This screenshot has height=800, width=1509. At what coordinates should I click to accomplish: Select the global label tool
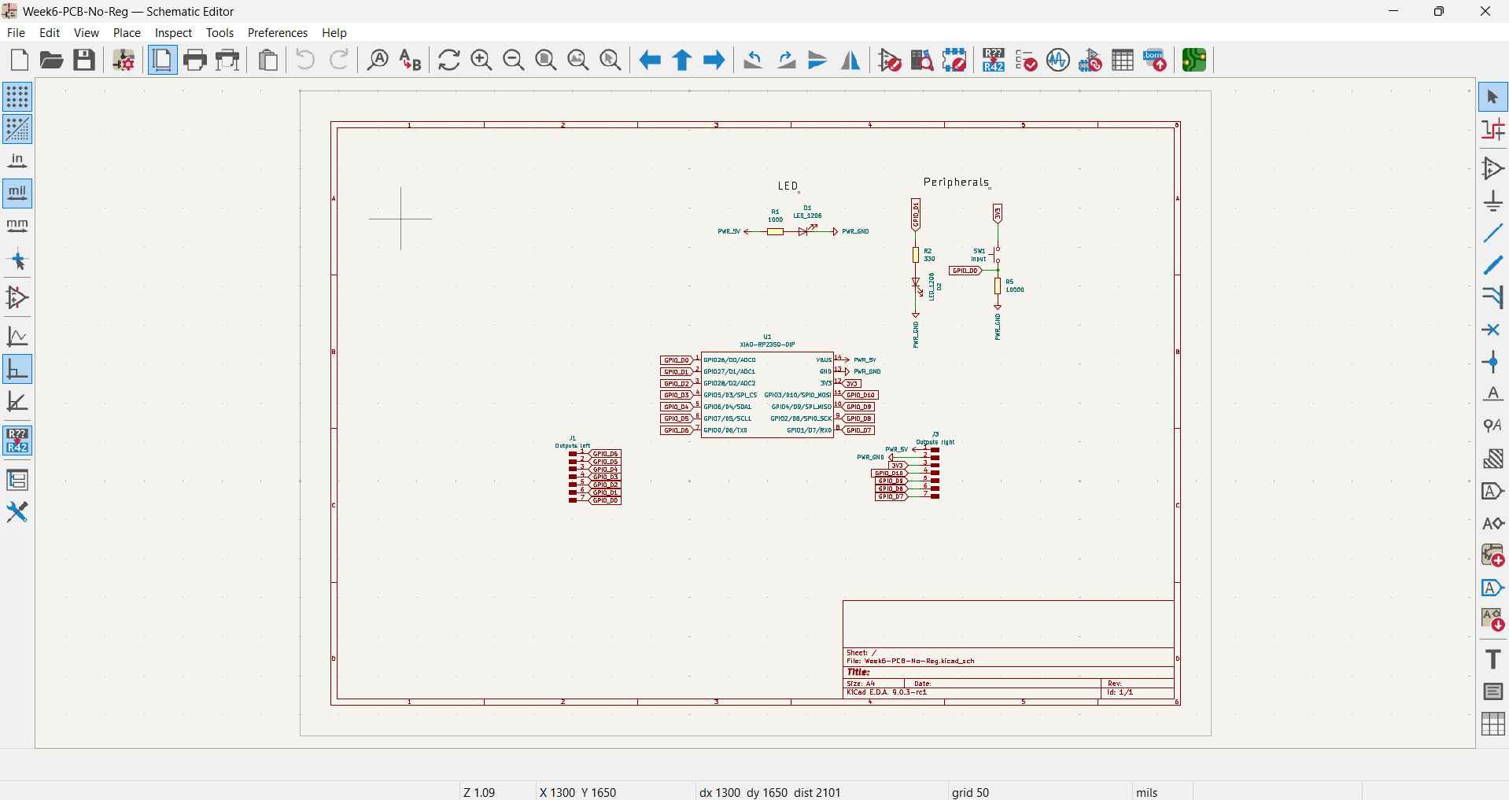[1492, 491]
